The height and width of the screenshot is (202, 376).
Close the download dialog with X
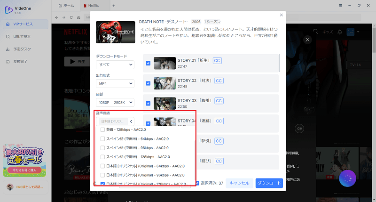point(281,15)
